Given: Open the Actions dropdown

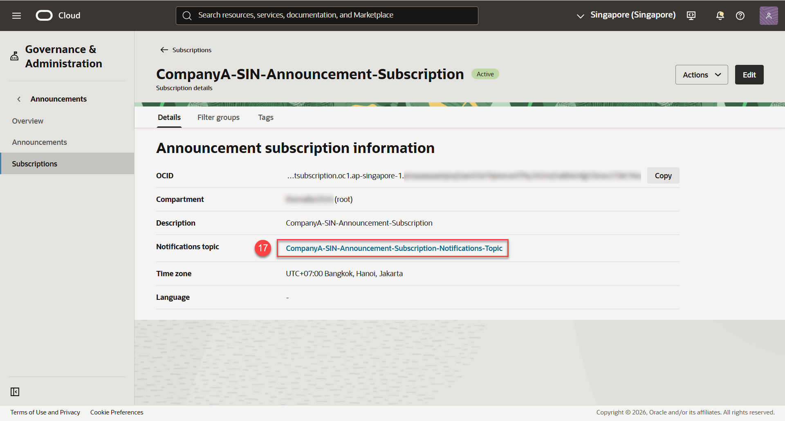Looking at the screenshot, I should 702,75.
